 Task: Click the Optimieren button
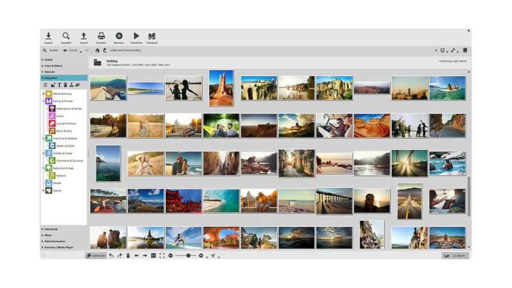click(x=97, y=255)
